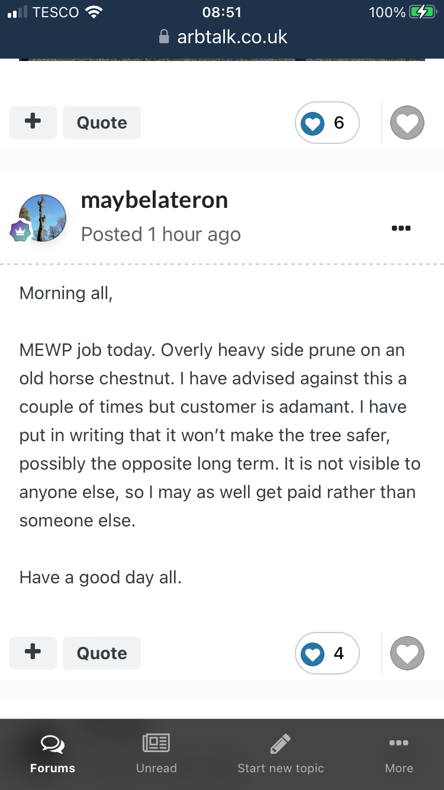Click the Quote button of the upper post
444x790 pixels.
pyautogui.click(x=102, y=123)
